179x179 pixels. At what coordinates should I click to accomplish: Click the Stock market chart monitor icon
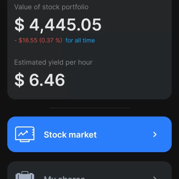point(25,134)
